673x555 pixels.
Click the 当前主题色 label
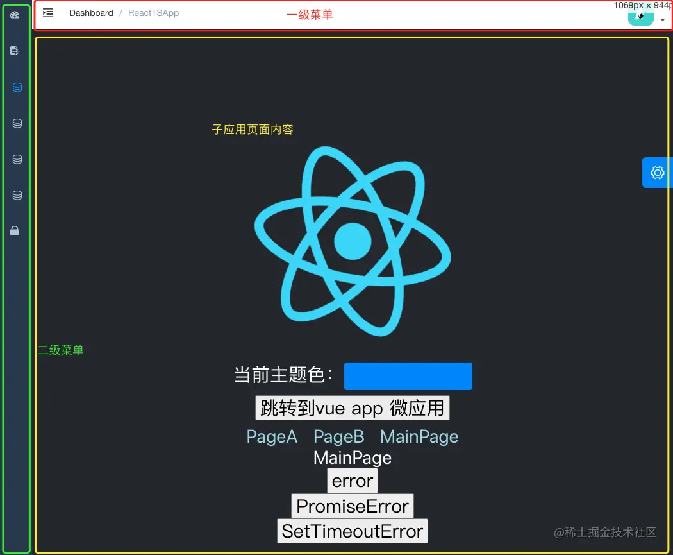(x=283, y=375)
